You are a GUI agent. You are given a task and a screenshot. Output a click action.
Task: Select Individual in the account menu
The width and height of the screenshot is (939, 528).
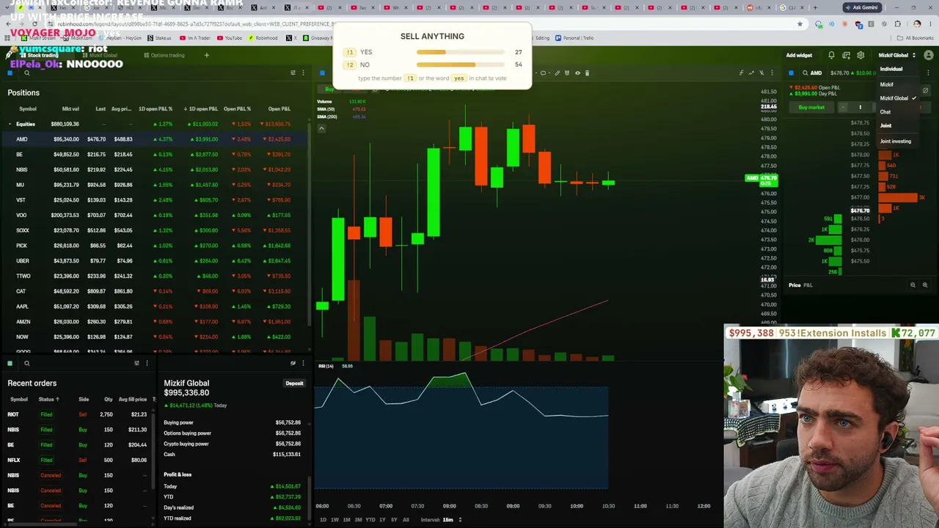coord(891,69)
